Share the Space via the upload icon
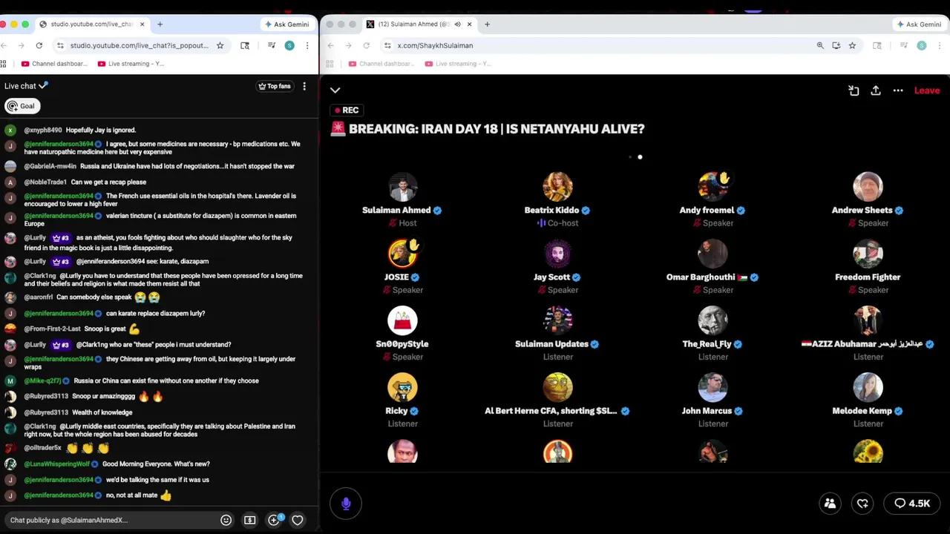Screen dimensions: 950x534 click(x=876, y=90)
